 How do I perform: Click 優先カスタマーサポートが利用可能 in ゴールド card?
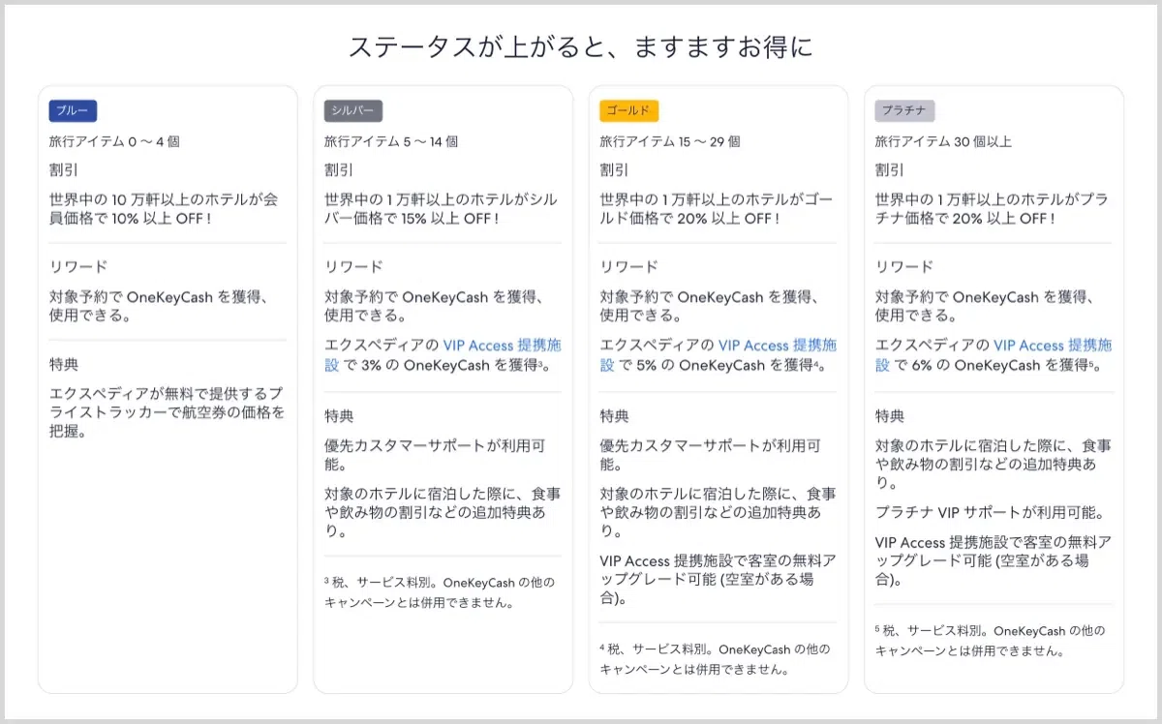[x=711, y=456]
